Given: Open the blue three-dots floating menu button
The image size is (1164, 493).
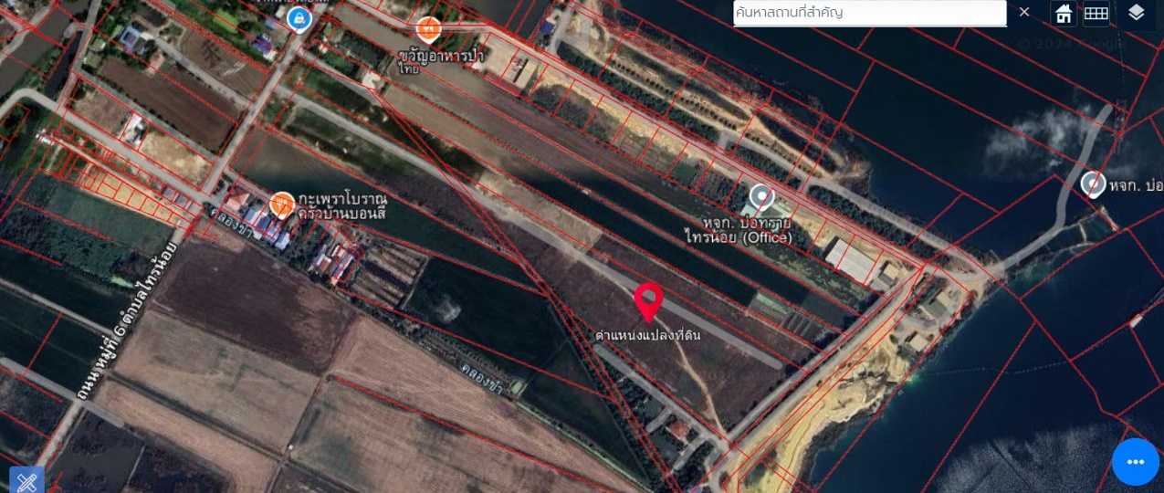Looking at the screenshot, I should [x=1135, y=462].
